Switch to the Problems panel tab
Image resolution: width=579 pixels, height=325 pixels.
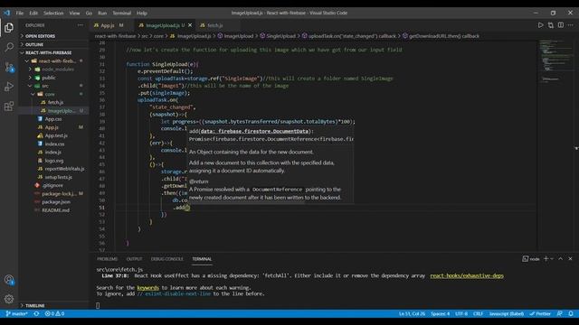107,259
